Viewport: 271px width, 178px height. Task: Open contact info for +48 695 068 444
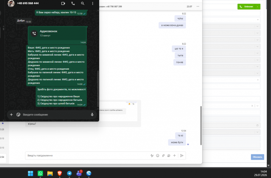click(x=28, y=3)
